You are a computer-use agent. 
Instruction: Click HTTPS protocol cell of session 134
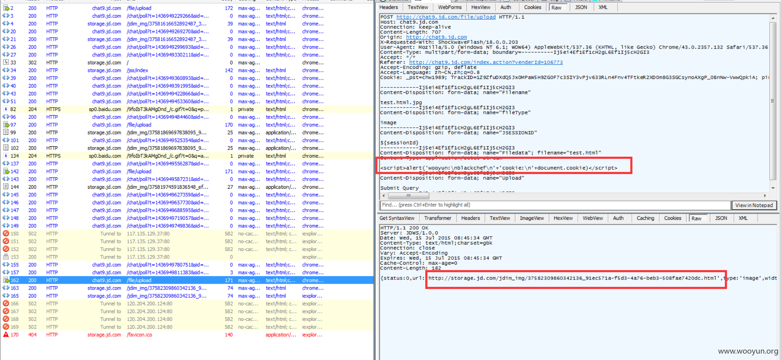(53, 156)
